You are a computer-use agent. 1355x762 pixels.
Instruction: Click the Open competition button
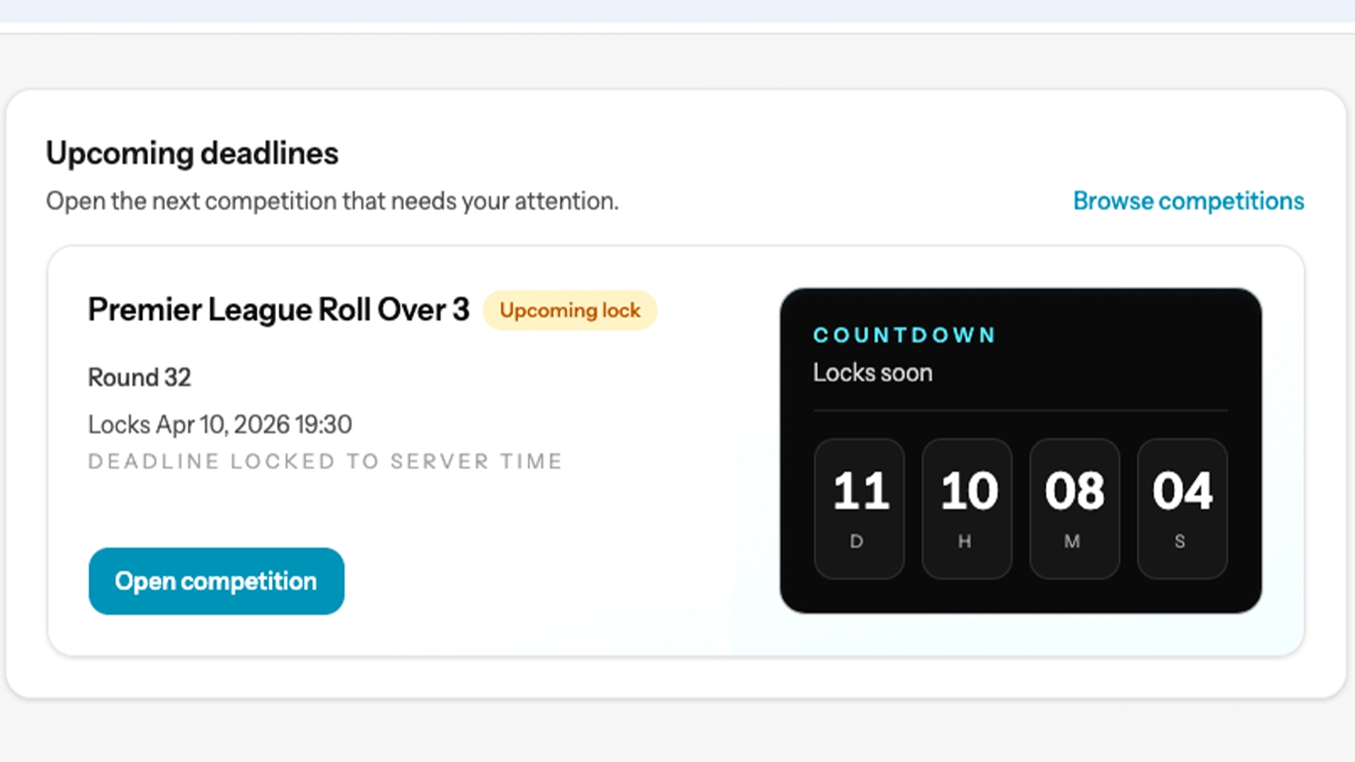coord(216,581)
